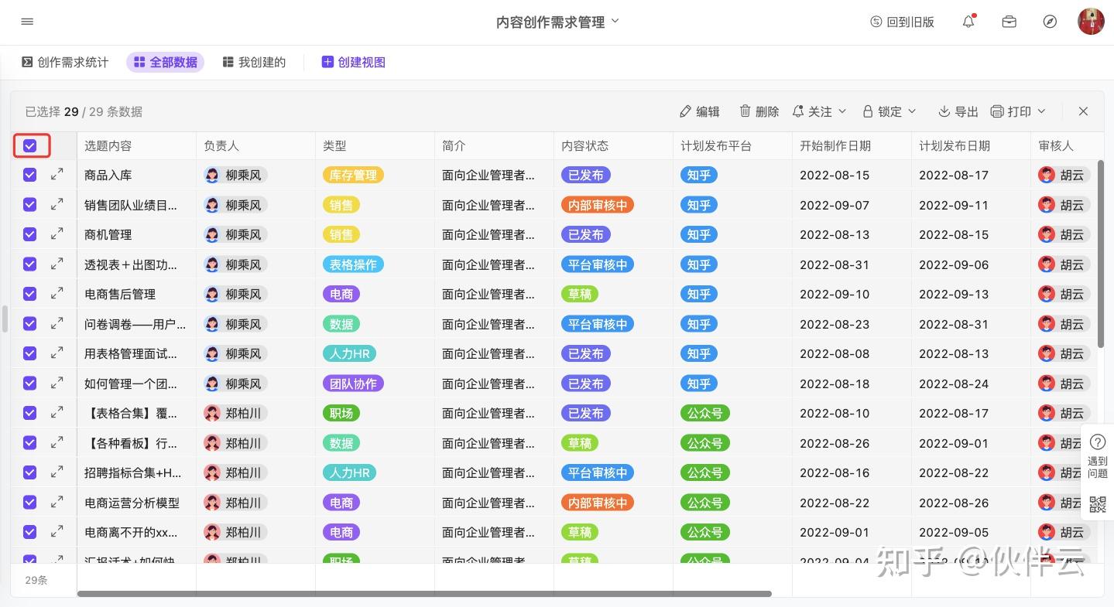Uncheck the 透视表+出图功 row checkbox
The height and width of the screenshot is (607, 1114).
[x=29, y=264]
